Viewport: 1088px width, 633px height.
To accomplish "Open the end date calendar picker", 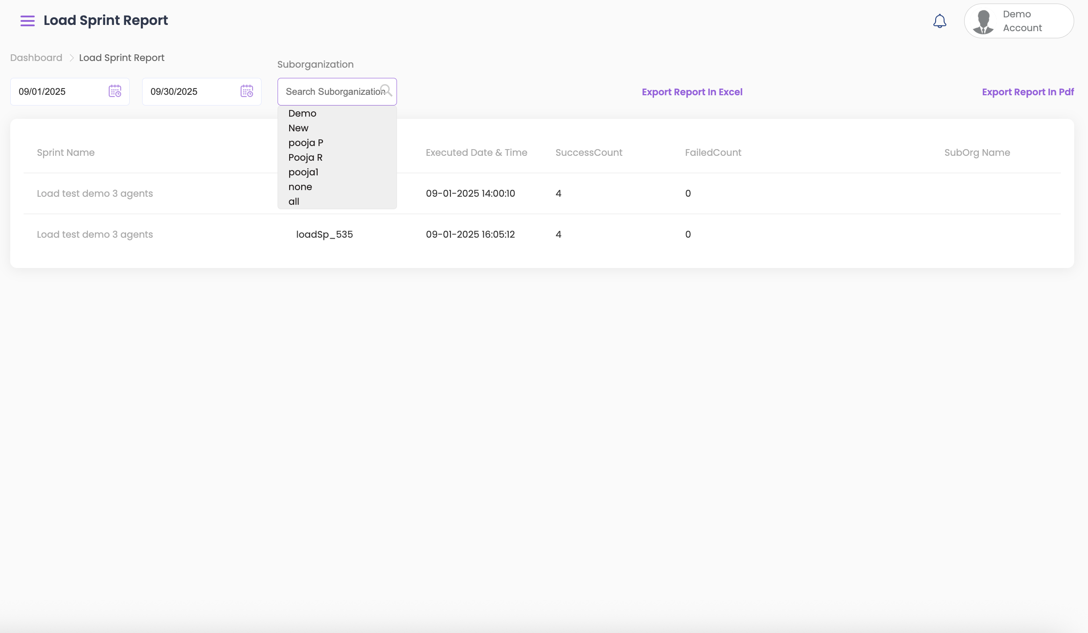I will [x=247, y=91].
